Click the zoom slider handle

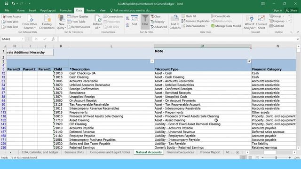pos(276,158)
